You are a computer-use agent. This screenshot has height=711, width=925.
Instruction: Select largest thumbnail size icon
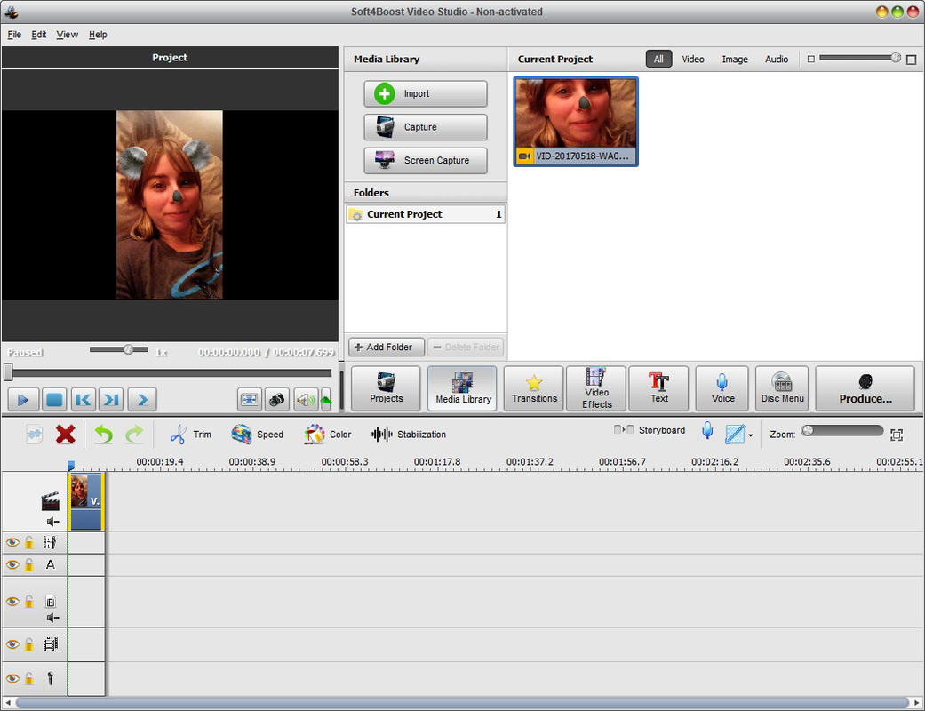click(x=912, y=60)
